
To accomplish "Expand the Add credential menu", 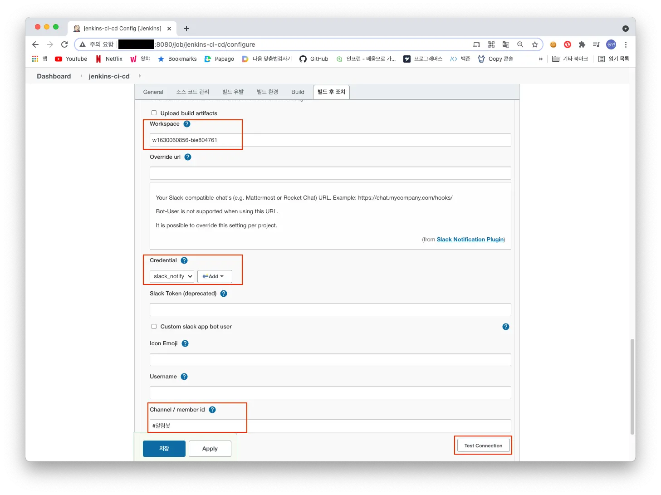I will pyautogui.click(x=215, y=276).
